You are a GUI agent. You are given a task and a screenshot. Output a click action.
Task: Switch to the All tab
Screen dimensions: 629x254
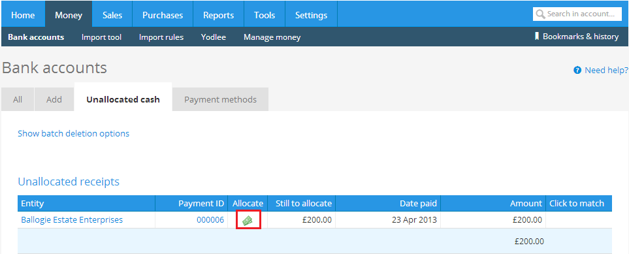[x=18, y=99]
